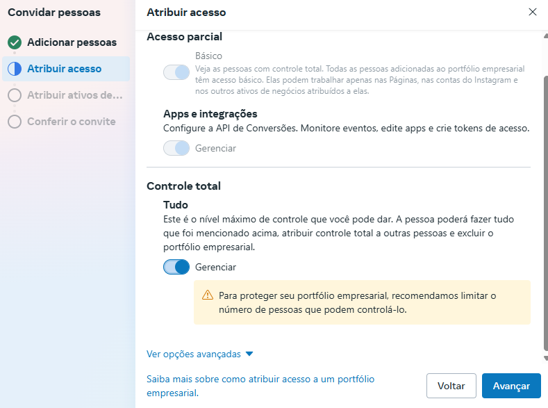Screen dimensions: 548x408
Task: Disable the Tudo Gerenciar full control switch
Action: coord(176,267)
